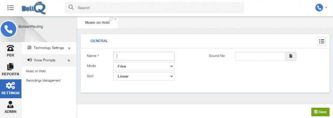Expand Technology Settings with plus icon
Image resolution: width=333 pixels, height=118 pixels.
[x=69, y=48]
